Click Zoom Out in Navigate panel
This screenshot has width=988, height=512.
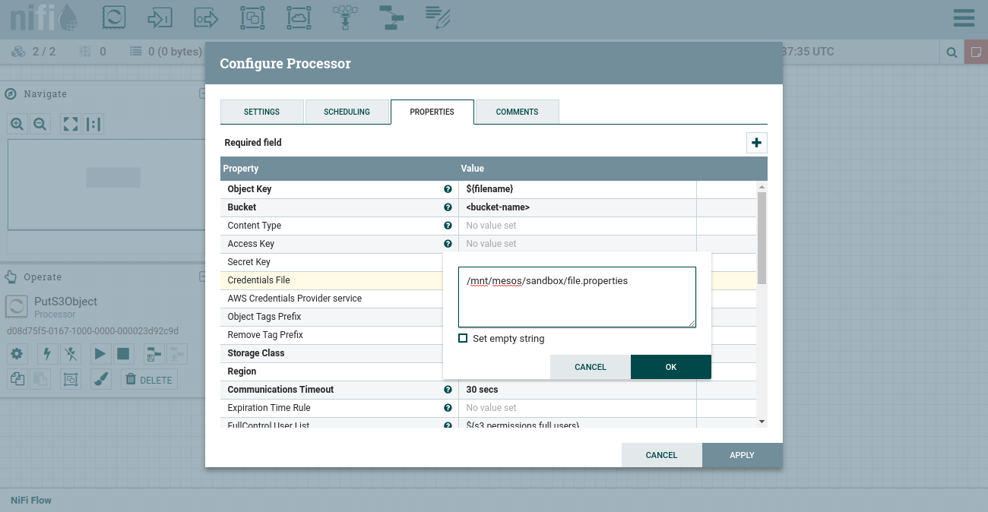tap(40, 124)
